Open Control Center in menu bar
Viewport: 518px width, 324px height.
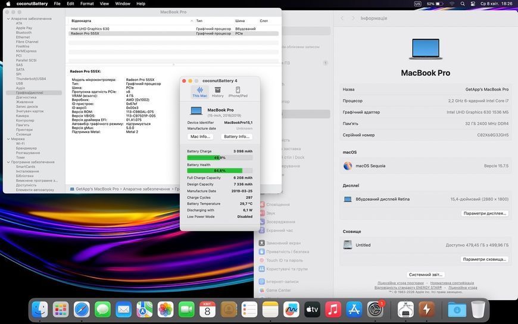473,4
